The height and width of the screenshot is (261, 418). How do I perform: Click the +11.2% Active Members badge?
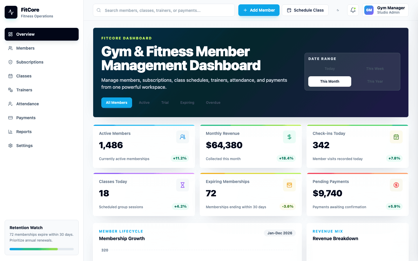(180, 158)
